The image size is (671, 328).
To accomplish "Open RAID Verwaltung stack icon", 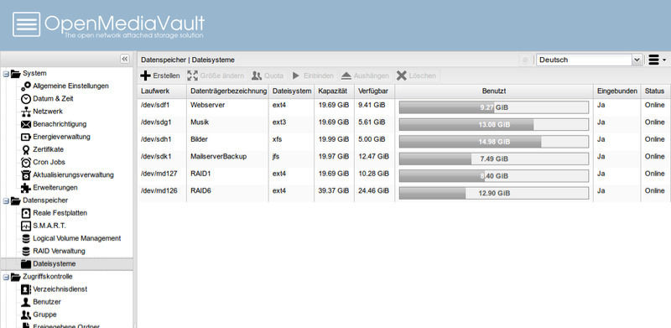I will point(26,252).
